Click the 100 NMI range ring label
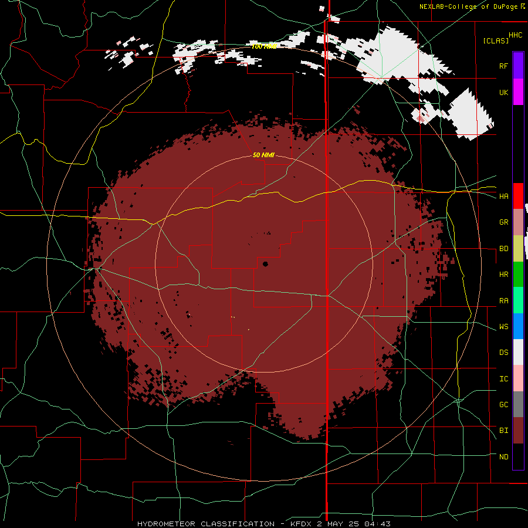Screen dimensions: 528x528 (263, 46)
